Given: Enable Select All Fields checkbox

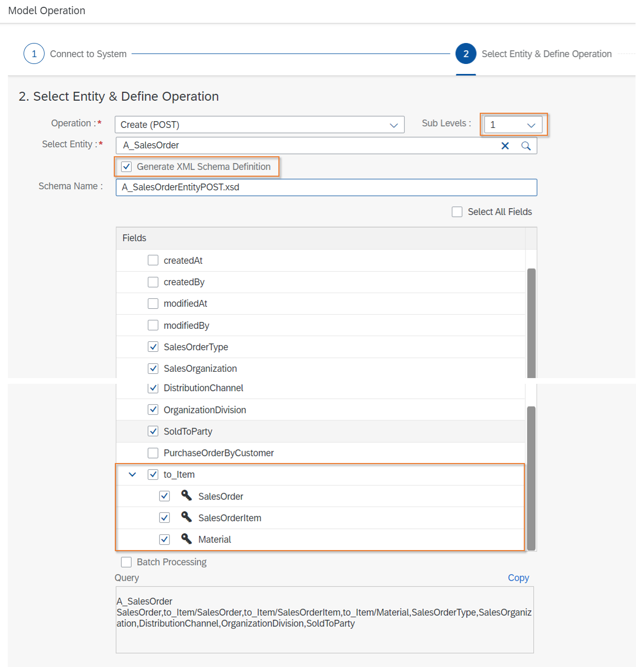Looking at the screenshot, I should (x=457, y=212).
